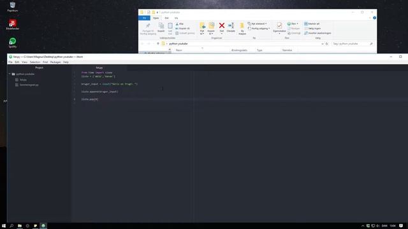Click Flyt til (Move to) in File Explorer
This screenshot has width=408, height=229.
tap(202, 28)
